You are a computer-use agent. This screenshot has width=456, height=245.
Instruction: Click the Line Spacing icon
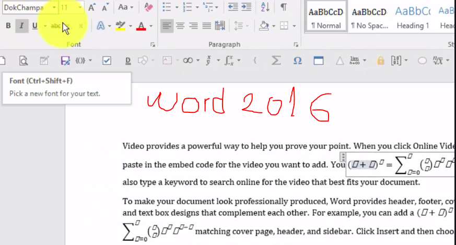238,26
